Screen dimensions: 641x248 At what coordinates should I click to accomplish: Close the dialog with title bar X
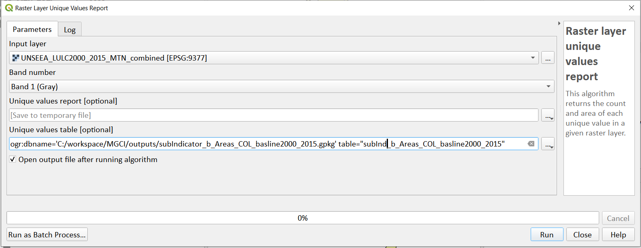pyautogui.click(x=631, y=8)
